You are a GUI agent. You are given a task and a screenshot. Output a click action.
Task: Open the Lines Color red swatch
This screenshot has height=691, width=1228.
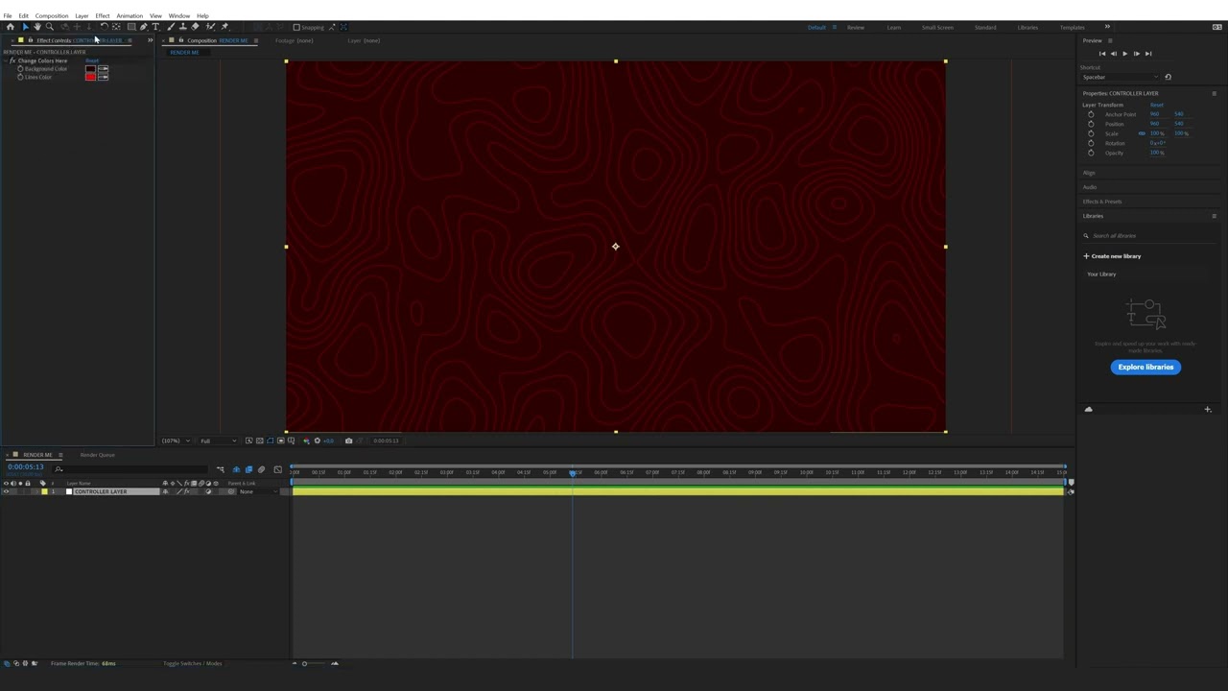[90, 77]
